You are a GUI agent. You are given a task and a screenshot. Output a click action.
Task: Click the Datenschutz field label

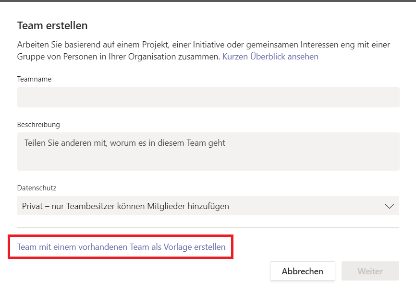37,188
